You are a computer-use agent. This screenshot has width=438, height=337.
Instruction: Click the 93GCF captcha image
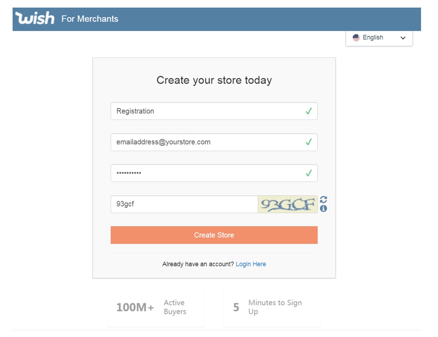pyautogui.click(x=288, y=204)
